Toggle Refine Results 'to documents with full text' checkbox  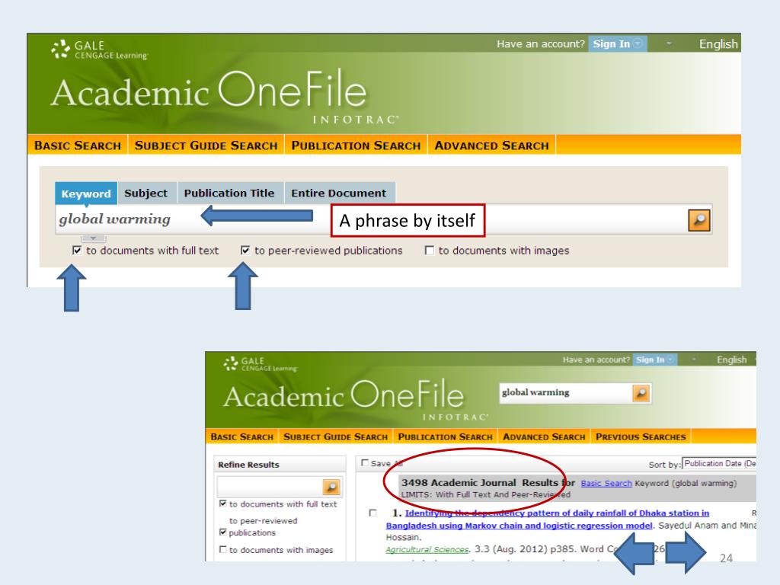coord(223,503)
